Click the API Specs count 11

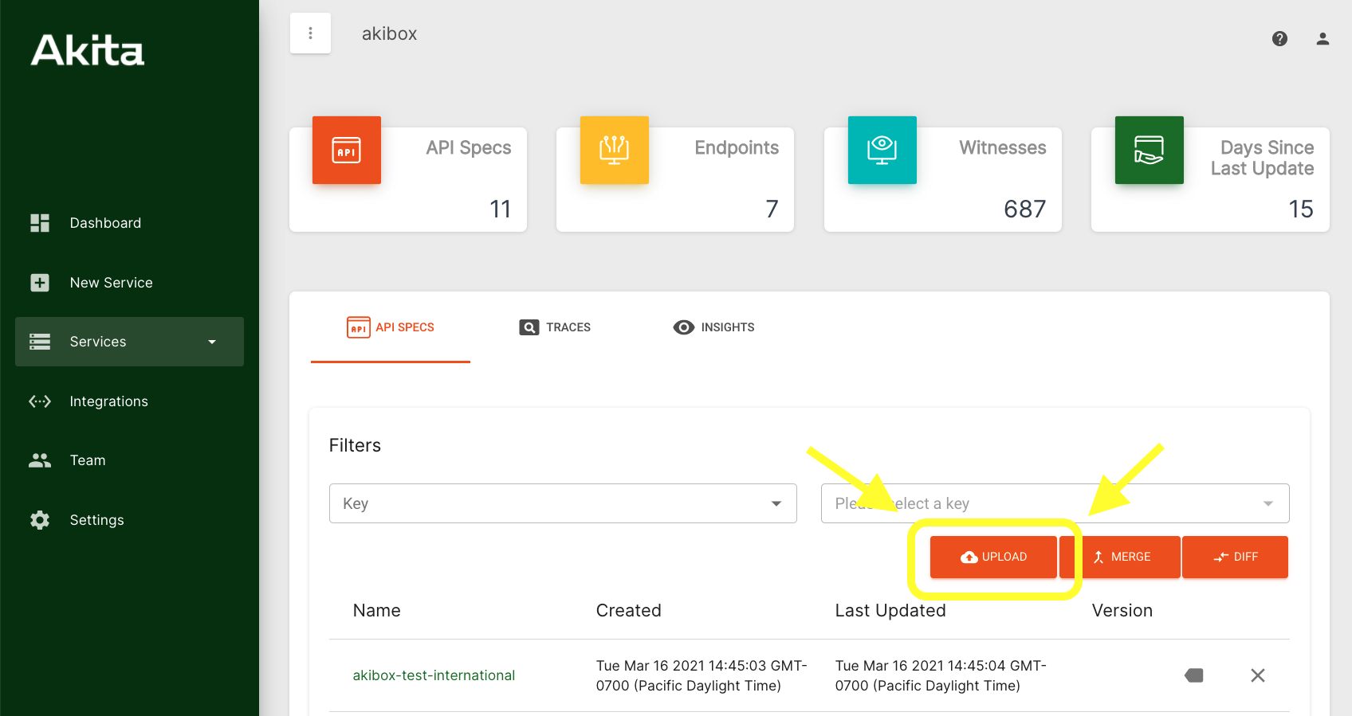click(x=500, y=209)
